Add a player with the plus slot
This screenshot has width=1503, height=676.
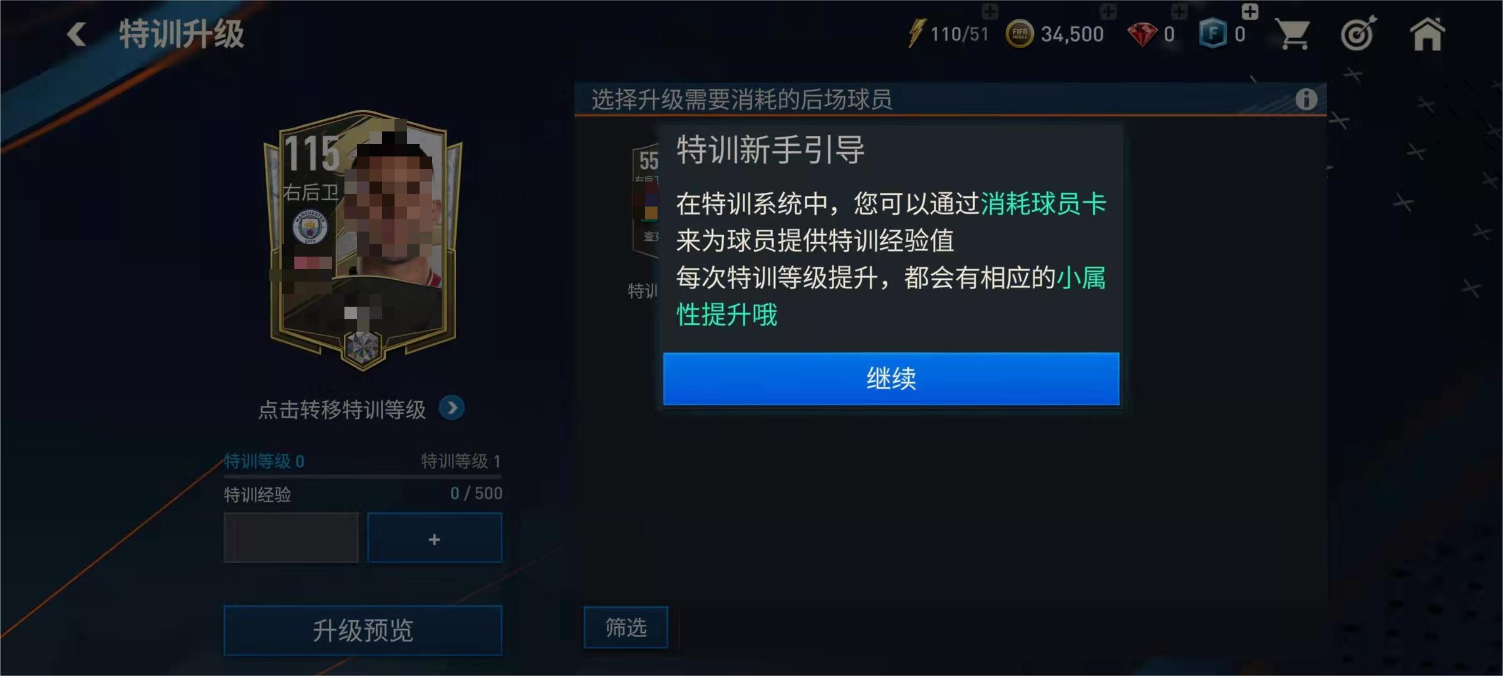pyautogui.click(x=435, y=538)
